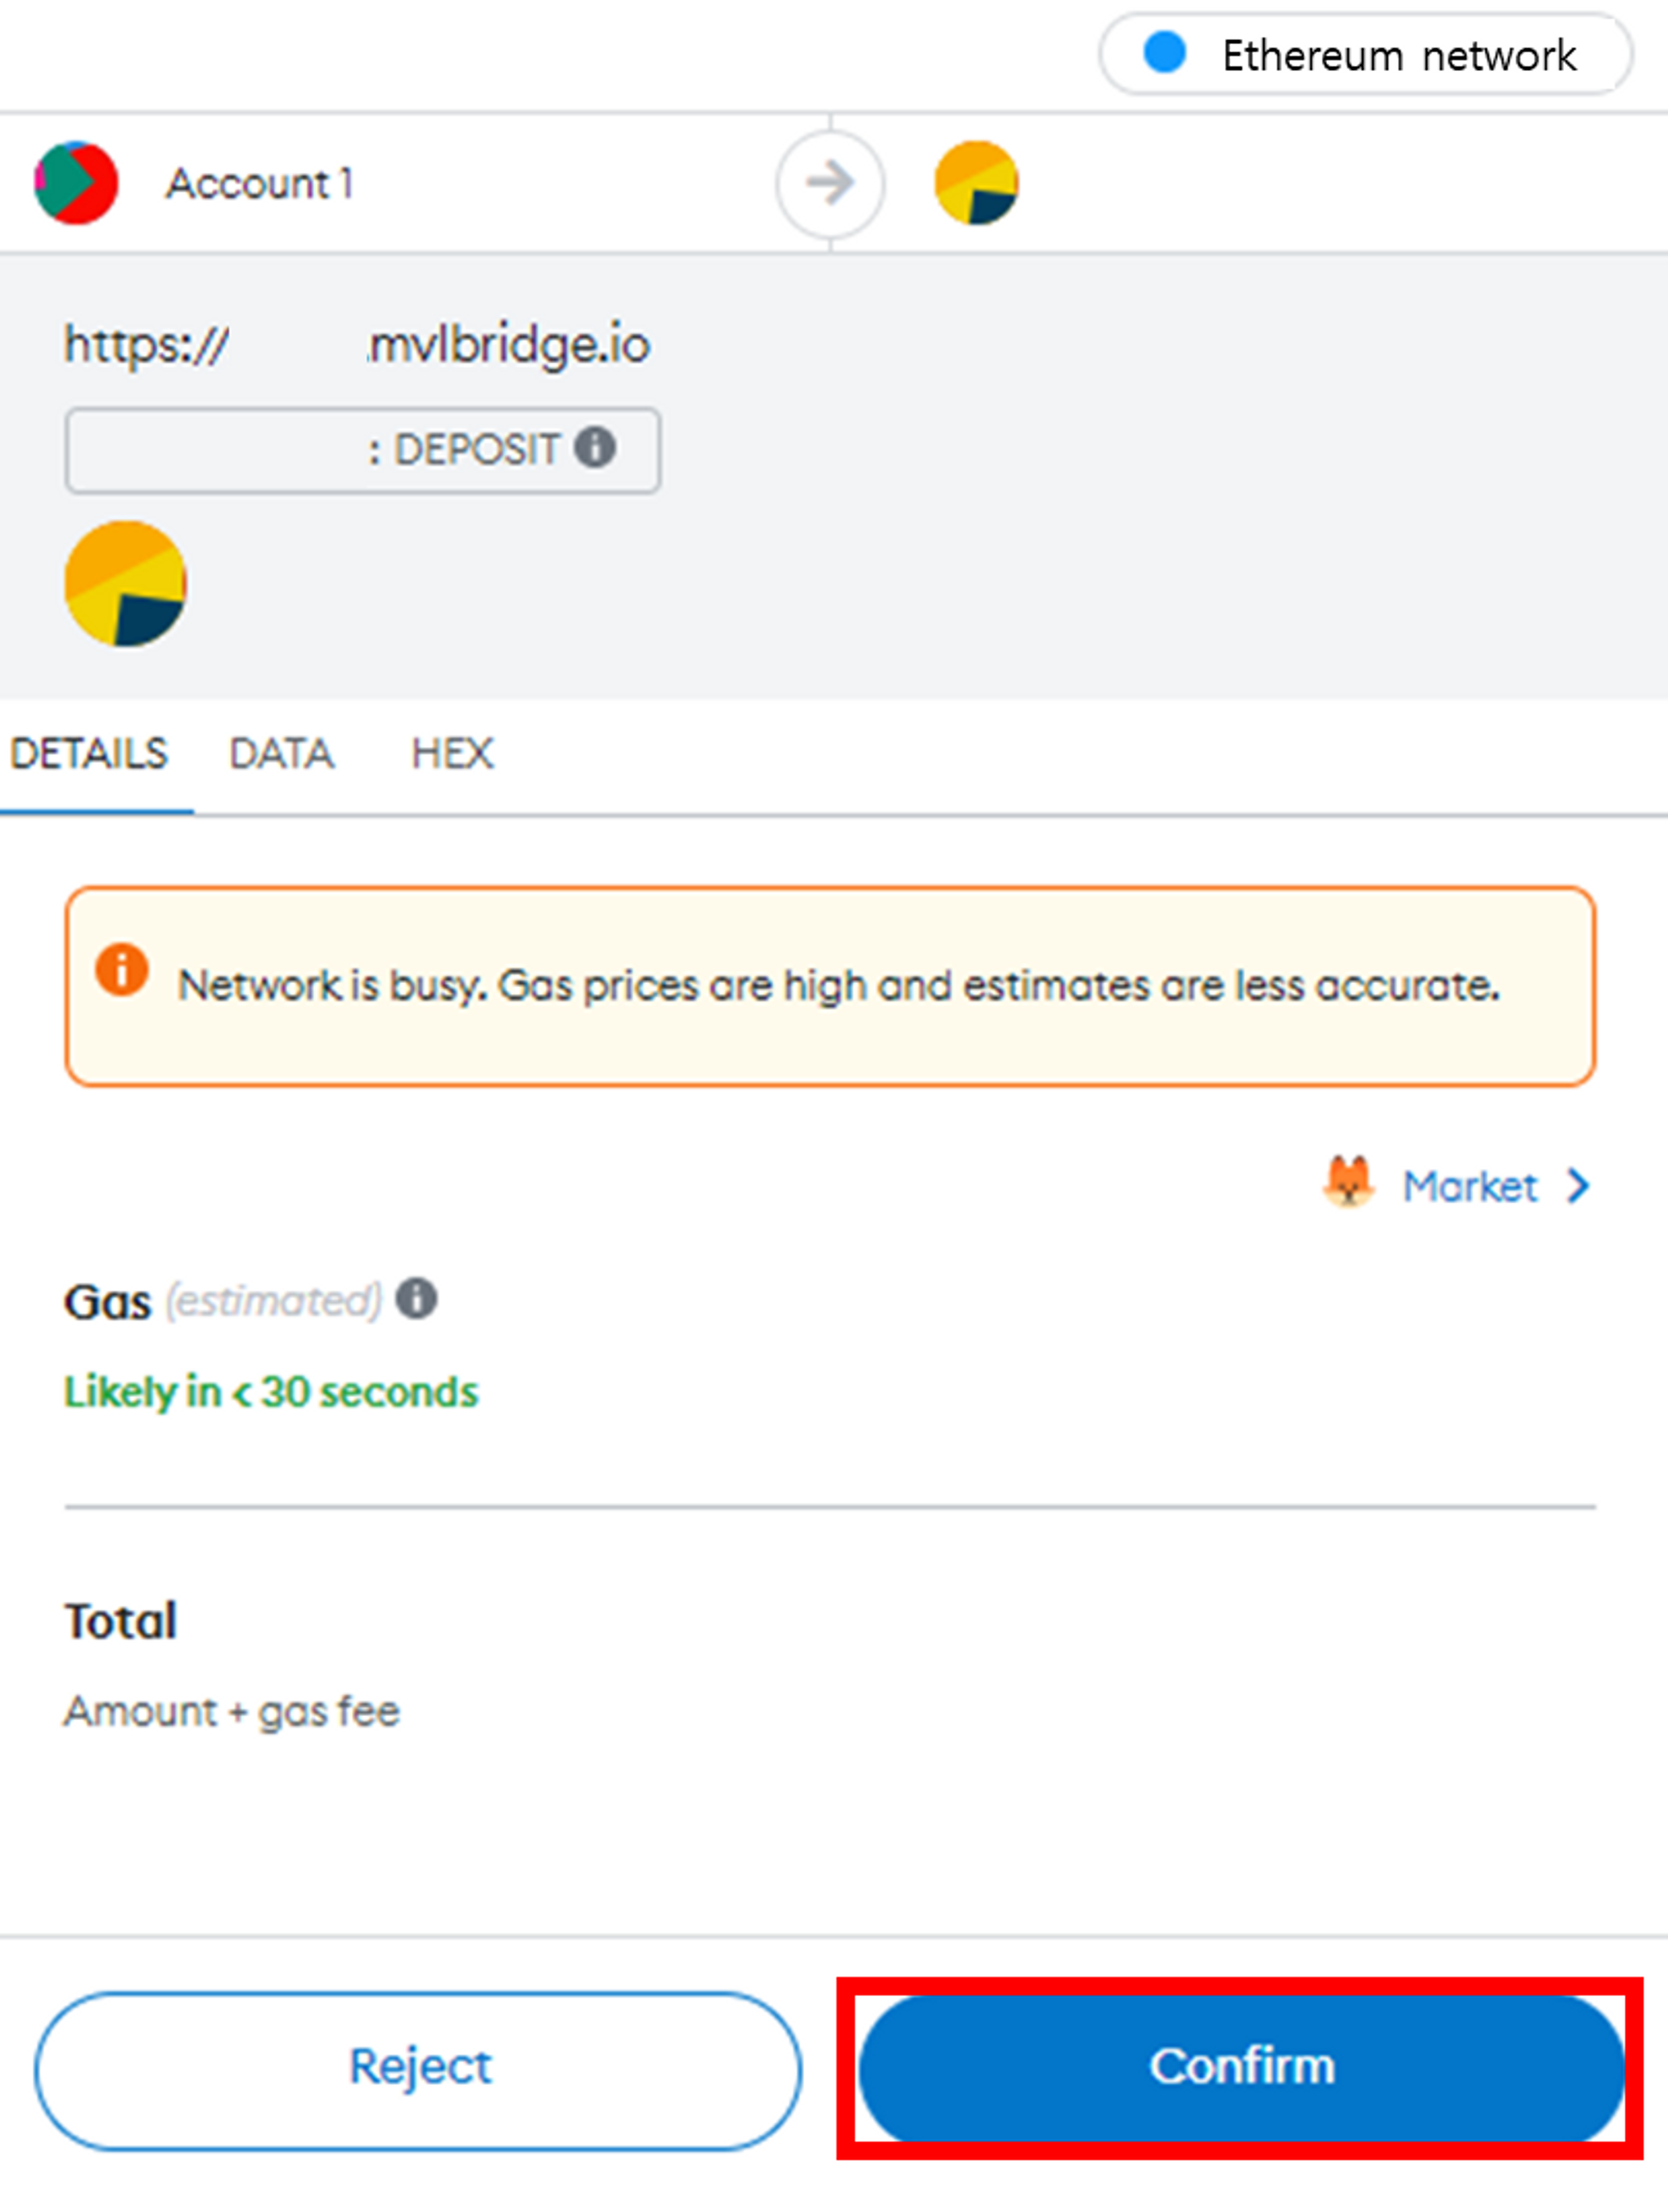Switch to the HEX tab
Viewport: 1668px width, 2193px height.
pos(453,754)
